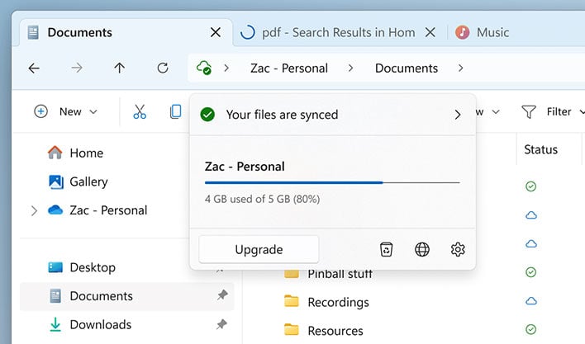Click the Recordings folder name
585x344 pixels.
coord(338,302)
